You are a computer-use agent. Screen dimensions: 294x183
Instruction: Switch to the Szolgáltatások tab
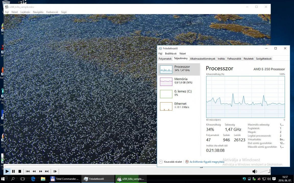pos(264,59)
